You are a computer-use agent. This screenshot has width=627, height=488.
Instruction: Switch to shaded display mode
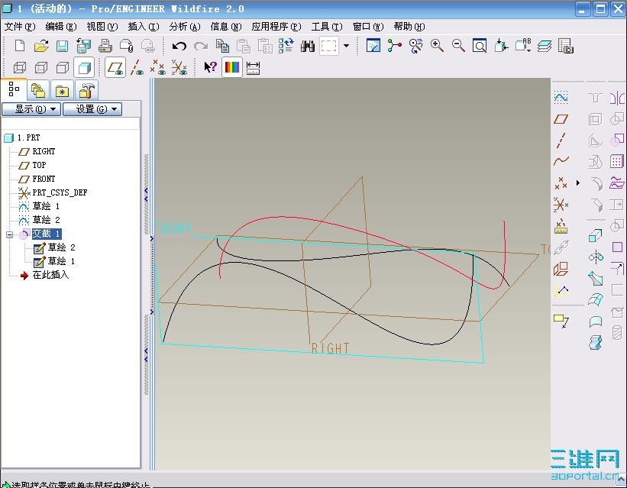[84, 68]
